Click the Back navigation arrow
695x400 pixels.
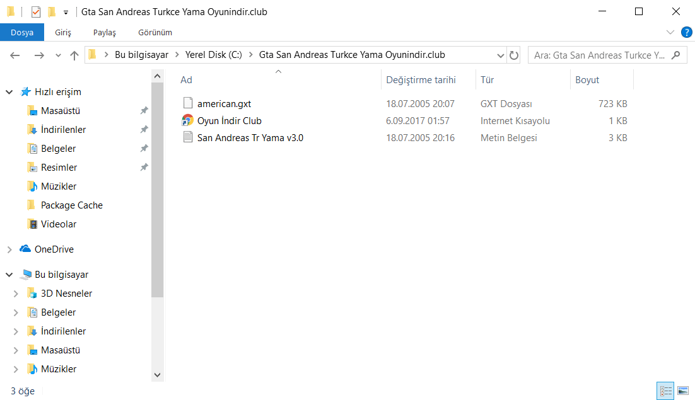click(16, 55)
